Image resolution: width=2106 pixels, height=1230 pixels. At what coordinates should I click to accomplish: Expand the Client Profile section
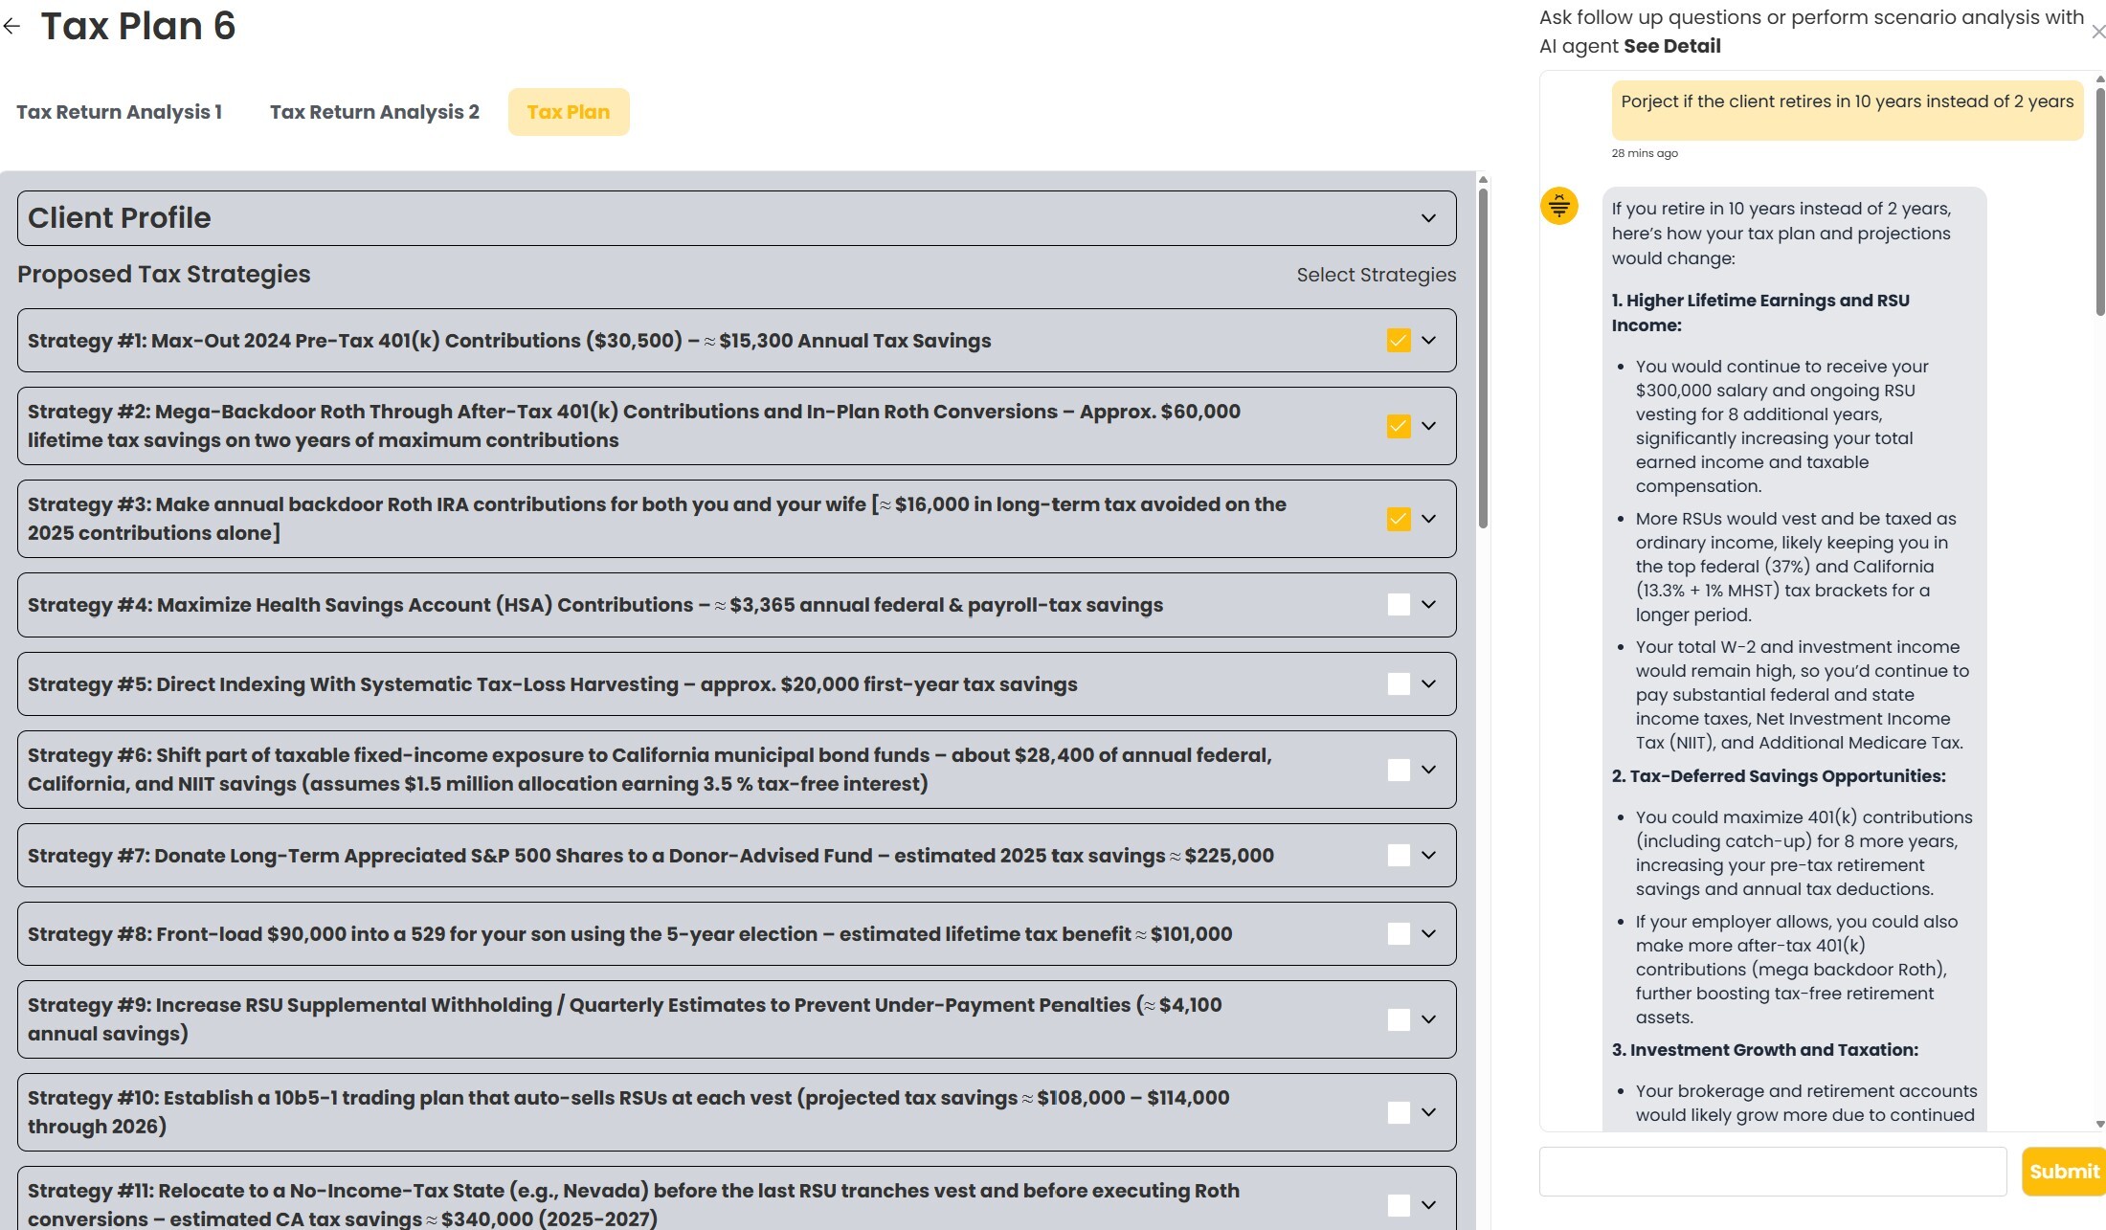(1428, 218)
